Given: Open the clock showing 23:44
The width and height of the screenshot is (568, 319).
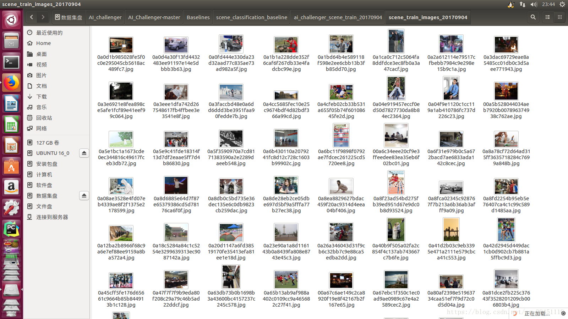Looking at the screenshot, I should pos(548,4).
